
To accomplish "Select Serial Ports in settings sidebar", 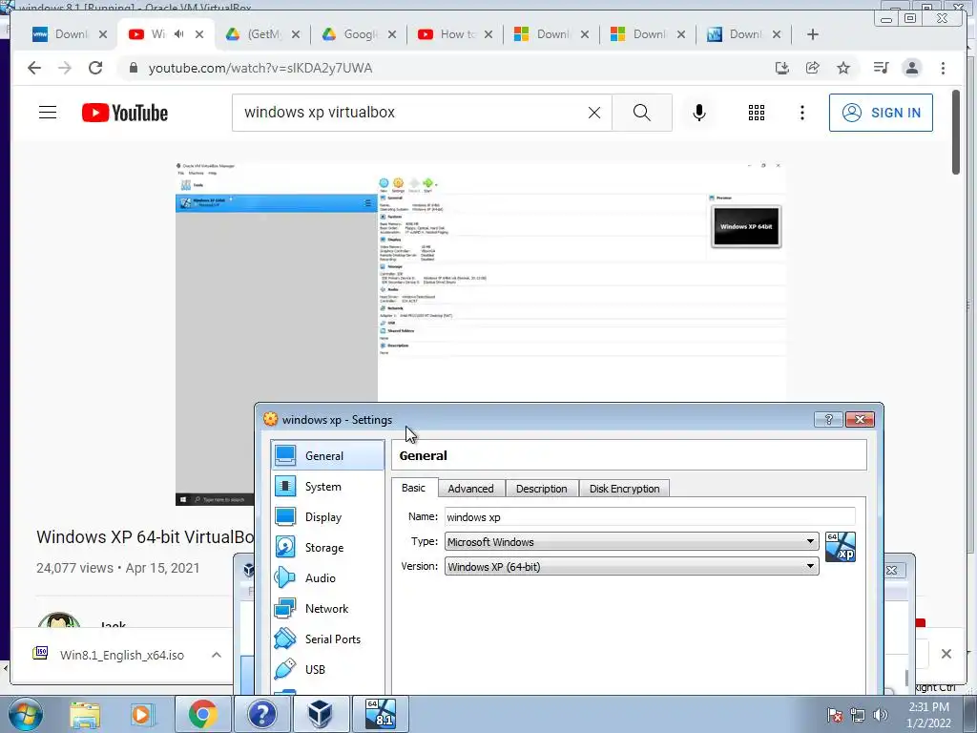I will 328,639.
